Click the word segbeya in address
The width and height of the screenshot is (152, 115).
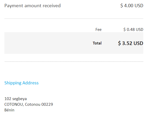[20, 99]
